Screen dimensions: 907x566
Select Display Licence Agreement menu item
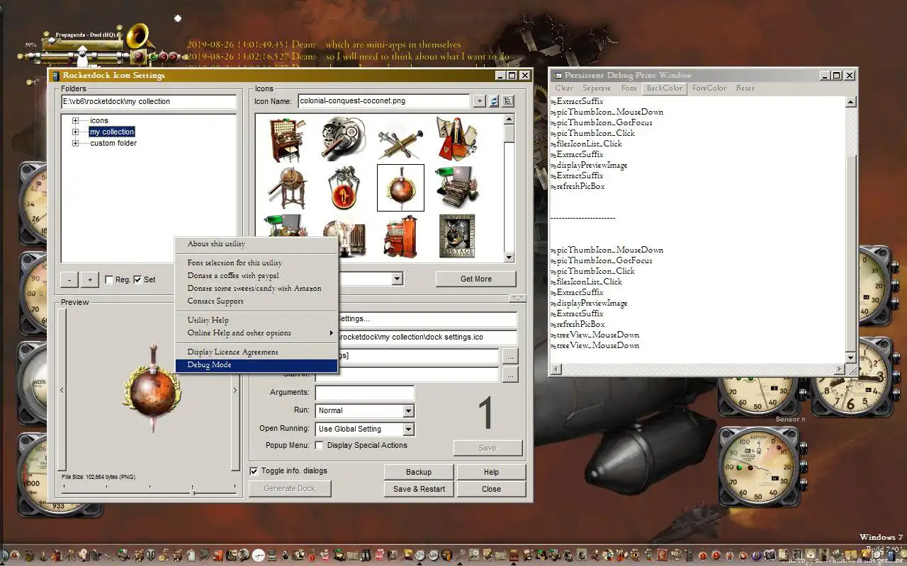click(257, 352)
